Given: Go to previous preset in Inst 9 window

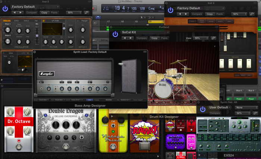Looking at the screenshot, I should coord(180,14).
